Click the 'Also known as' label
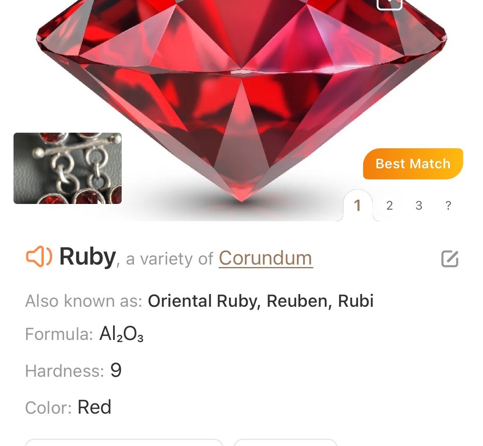The height and width of the screenshot is (446, 483). 84,301
